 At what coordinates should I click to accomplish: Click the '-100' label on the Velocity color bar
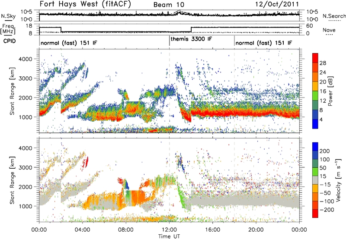tap(327, 201)
